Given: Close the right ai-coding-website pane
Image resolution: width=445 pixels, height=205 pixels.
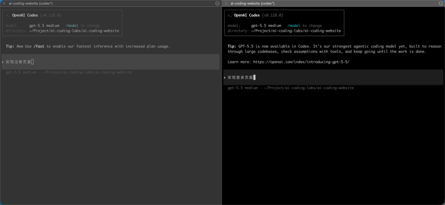Looking at the screenshot, I should (x=226, y=3).
